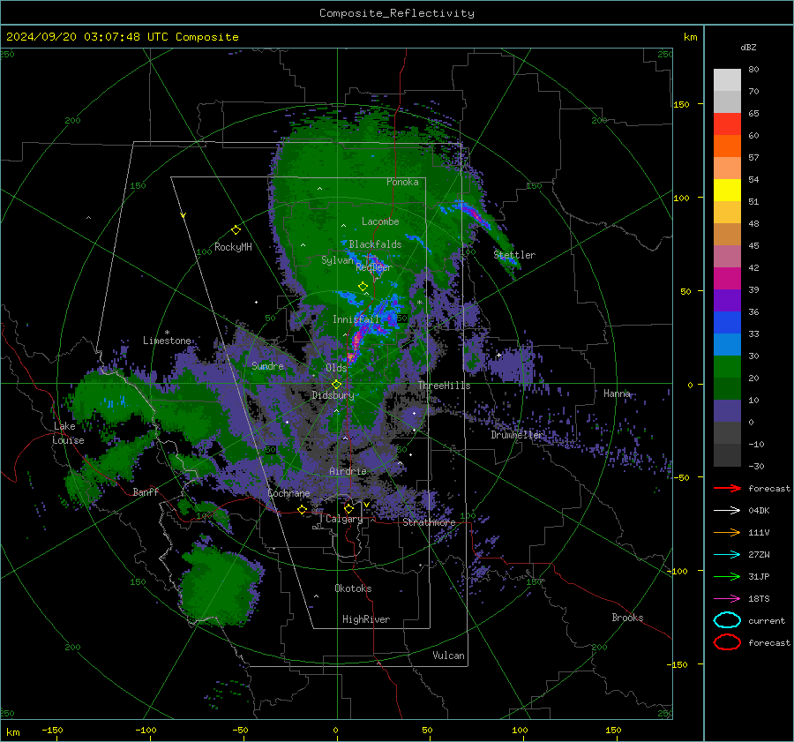Click the Stettler city label
794x742 pixels.
(x=514, y=255)
